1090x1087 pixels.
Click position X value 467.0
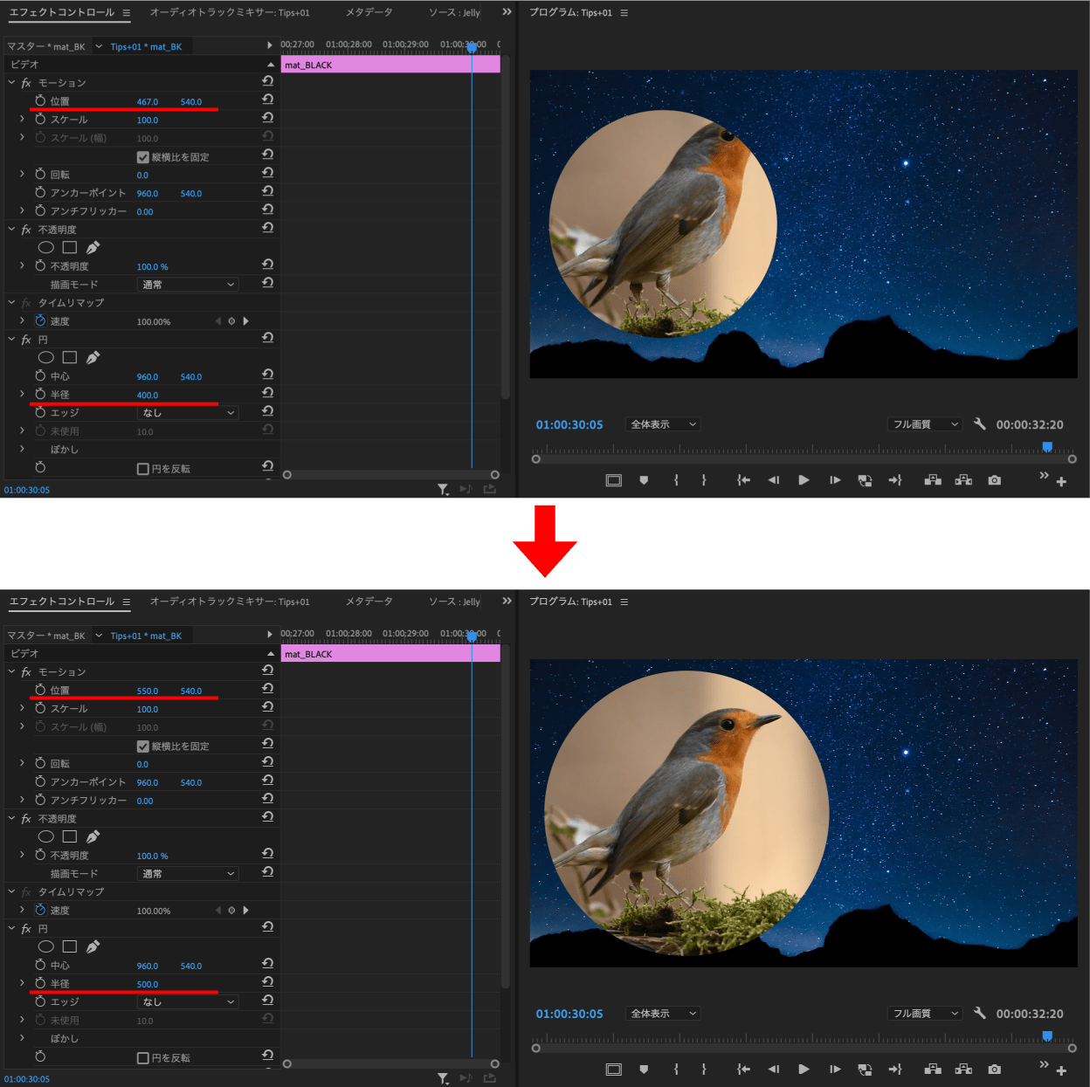(x=147, y=102)
